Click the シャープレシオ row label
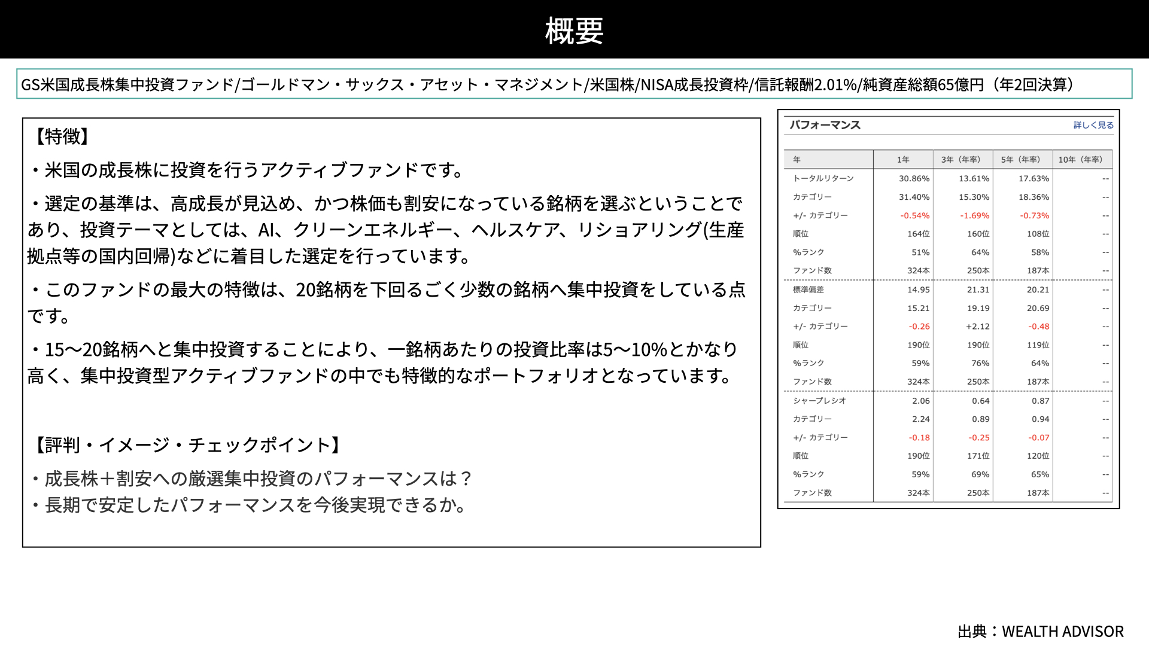Screen dimensions: 1149x646 pos(820,401)
